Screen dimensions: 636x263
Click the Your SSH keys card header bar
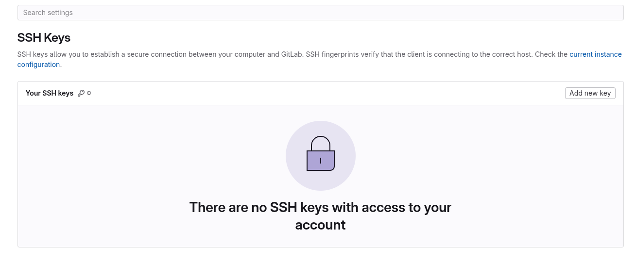[320, 93]
